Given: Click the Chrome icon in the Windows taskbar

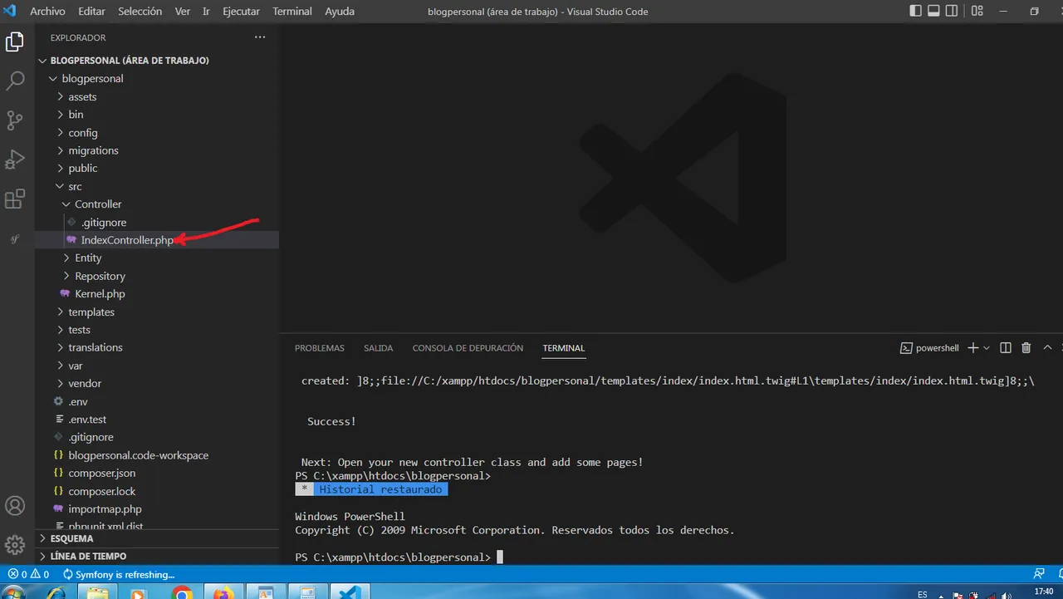Looking at the screenshot, I should 182,593.
